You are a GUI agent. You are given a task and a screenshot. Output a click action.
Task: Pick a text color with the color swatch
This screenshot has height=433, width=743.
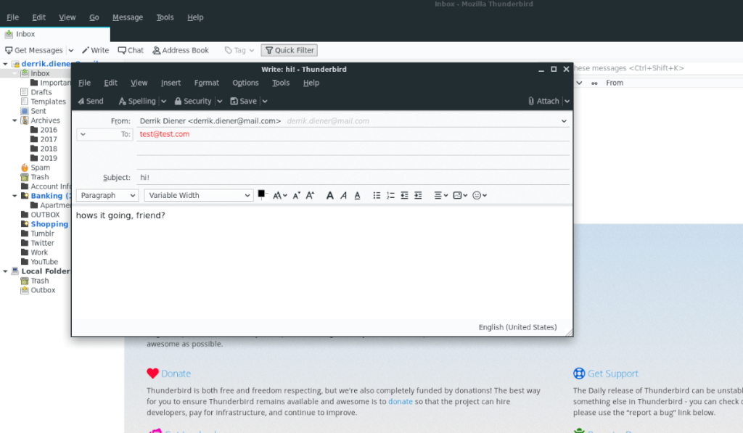261,194
